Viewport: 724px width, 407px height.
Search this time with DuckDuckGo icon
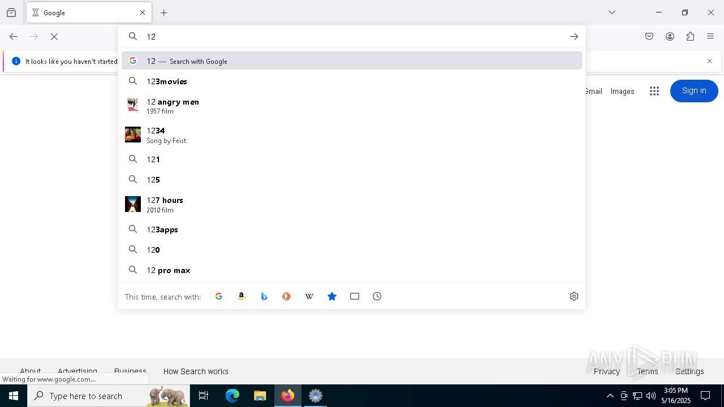click(x=287, y=296)
